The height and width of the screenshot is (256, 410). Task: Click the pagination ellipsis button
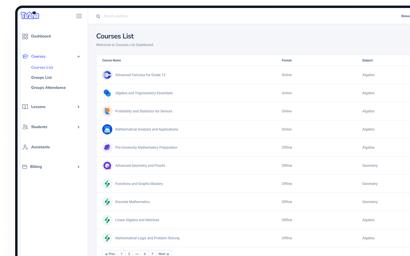(x=137, y=254)
